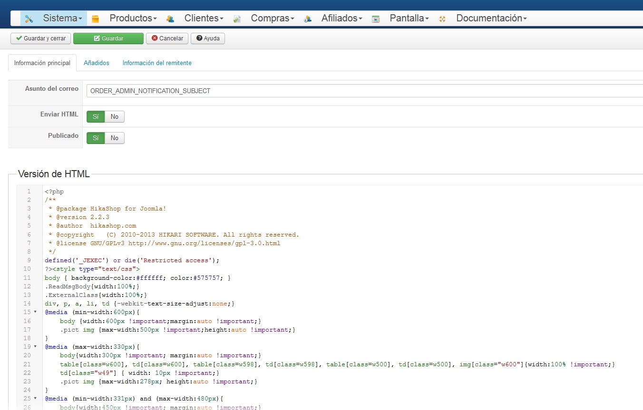Enable Sí for Publicado
Image resolution: width=643 pixels, height=410 pixels.
(x=96, y=138)
